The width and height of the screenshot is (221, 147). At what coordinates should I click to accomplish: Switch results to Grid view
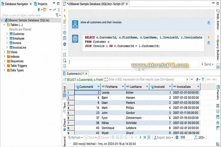(64, 92)
